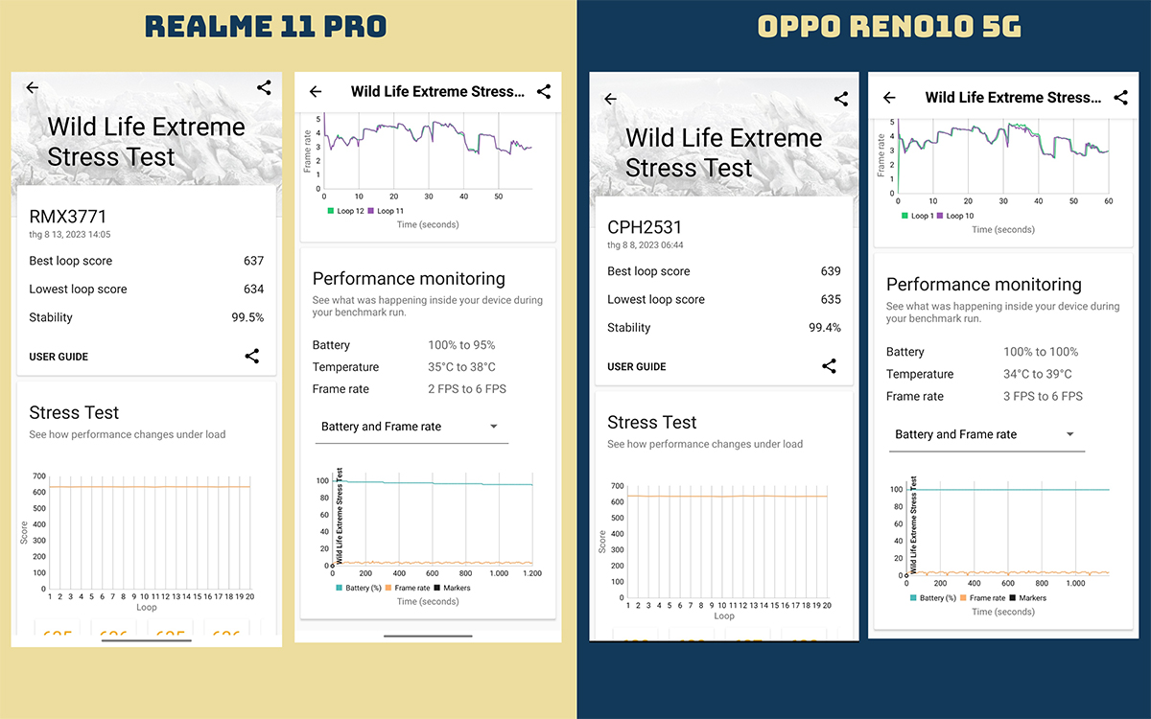This screenshot has height=719, width=1151.
Task: Click the back arrow on Oppo's Wild Life Extreme results
Action: 610,98
